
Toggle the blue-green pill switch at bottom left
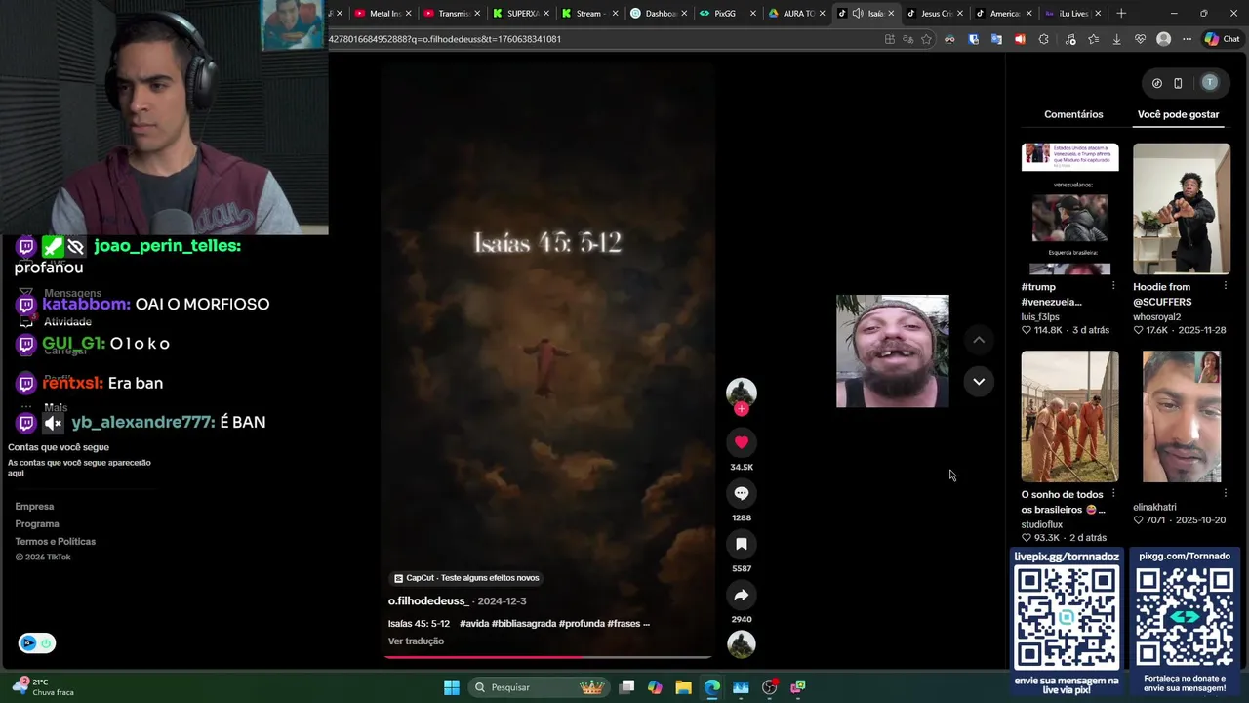[37, 643]
